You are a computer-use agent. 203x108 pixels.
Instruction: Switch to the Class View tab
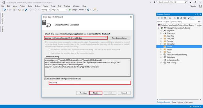(x=188, y=102)
